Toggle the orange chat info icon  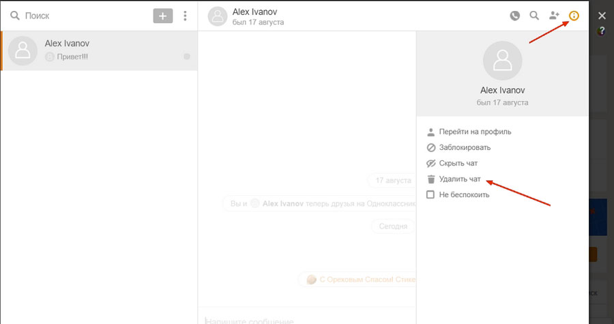[574, 16]
